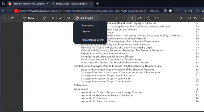Open Appendix A: Goals to Support entry
The width and height of the screenshot is (204, 112).
pyautogui.click(x=112, y=92)
